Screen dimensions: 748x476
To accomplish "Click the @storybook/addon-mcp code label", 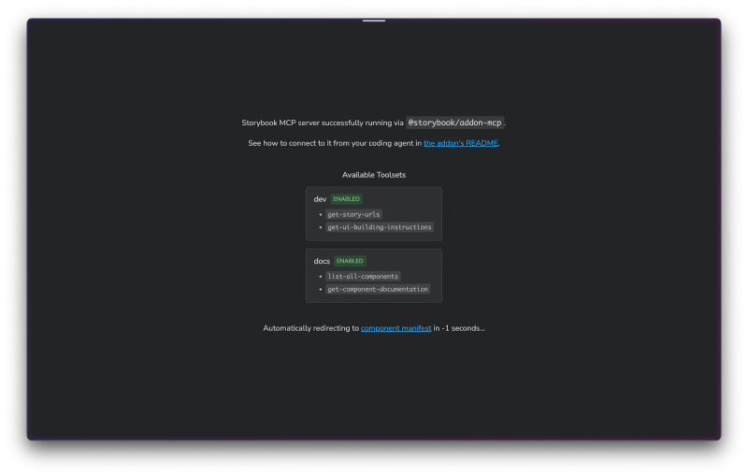I will pos(454,123).
